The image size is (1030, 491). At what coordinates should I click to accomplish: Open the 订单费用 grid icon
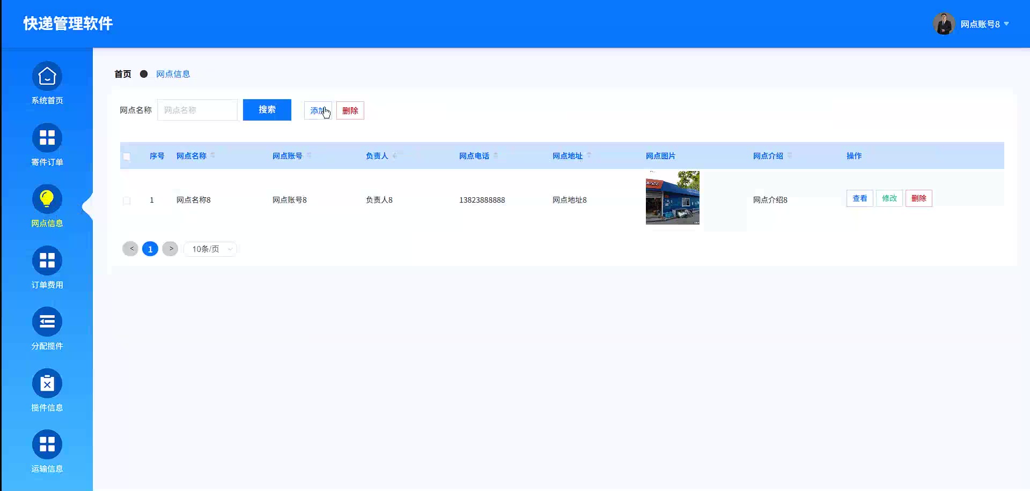pos(47,261)
